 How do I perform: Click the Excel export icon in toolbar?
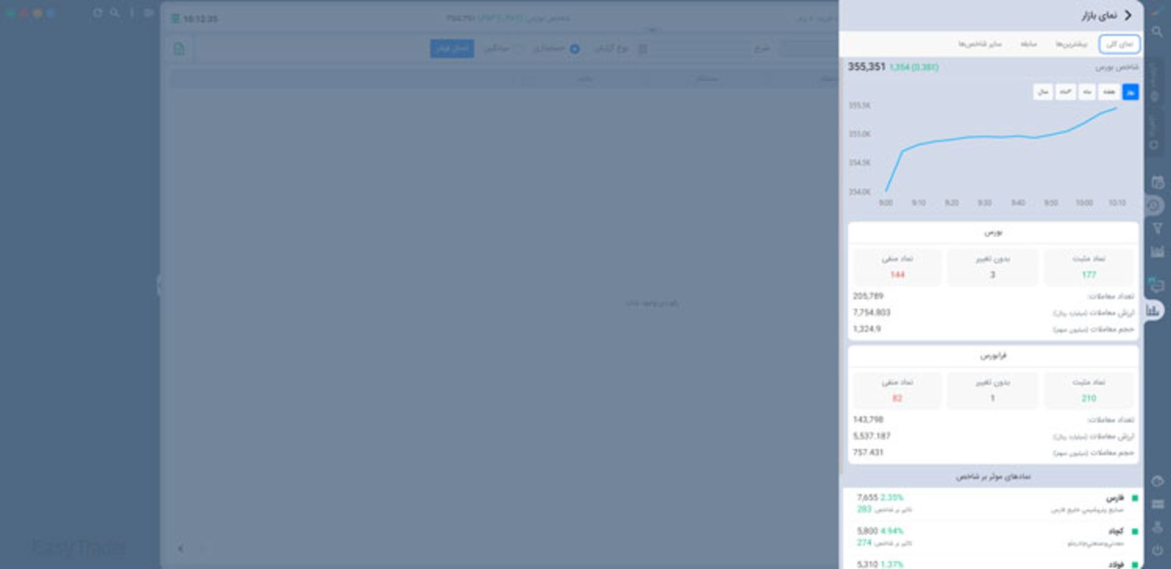coord(179,49)
